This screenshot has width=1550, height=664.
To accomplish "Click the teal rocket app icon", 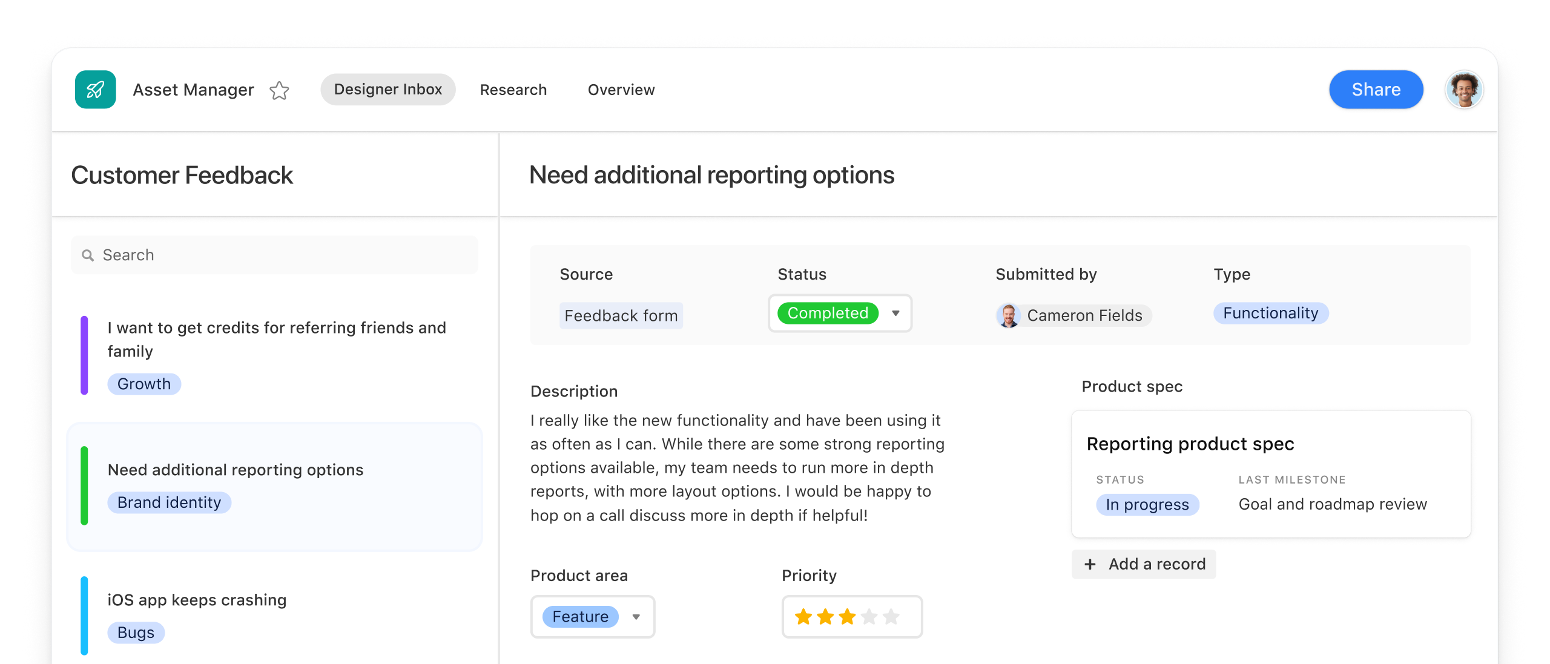I will [95, 90].
